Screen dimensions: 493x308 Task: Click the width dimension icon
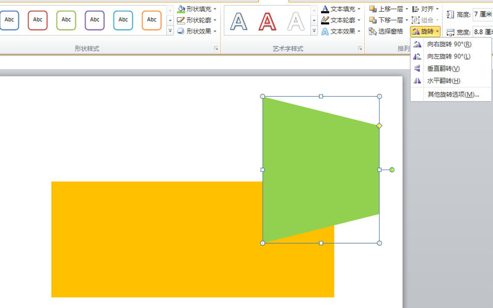point(450,32)
